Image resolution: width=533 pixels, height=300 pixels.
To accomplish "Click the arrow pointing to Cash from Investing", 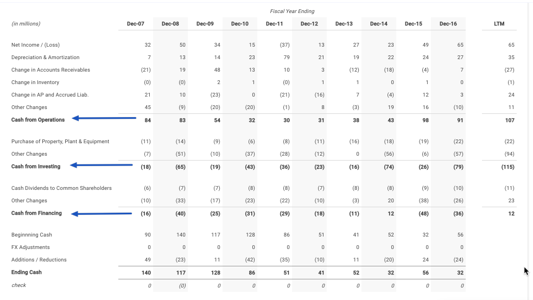I will (x=101, y=165).
